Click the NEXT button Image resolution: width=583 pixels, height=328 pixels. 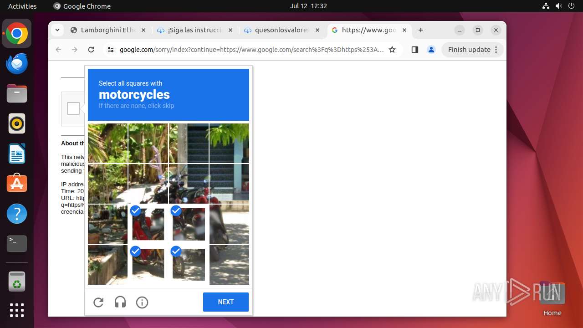[226, 302]
